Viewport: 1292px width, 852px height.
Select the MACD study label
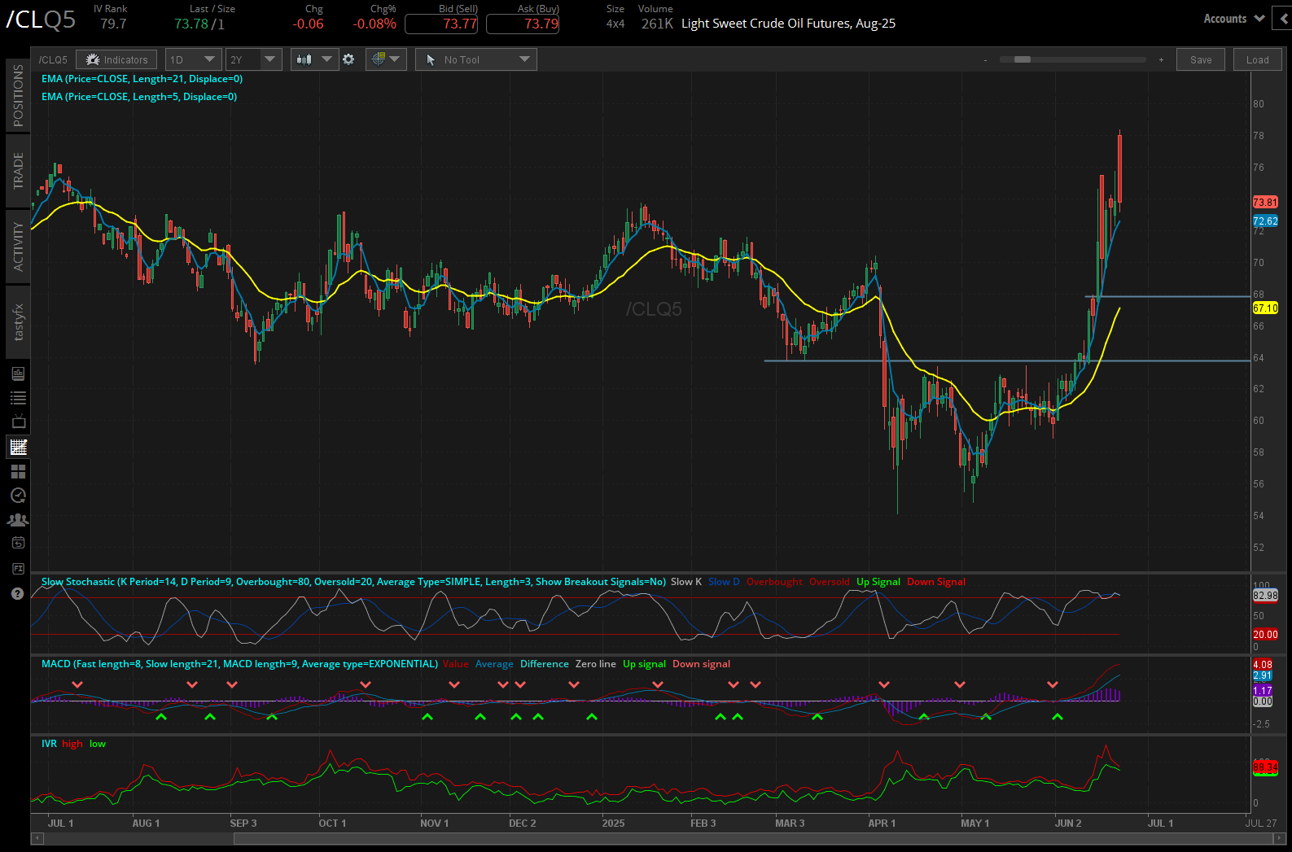point(239,664)
